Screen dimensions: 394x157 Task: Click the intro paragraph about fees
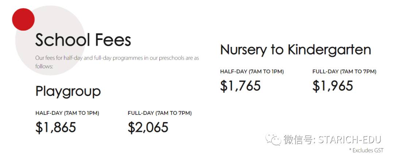(117, 58)
